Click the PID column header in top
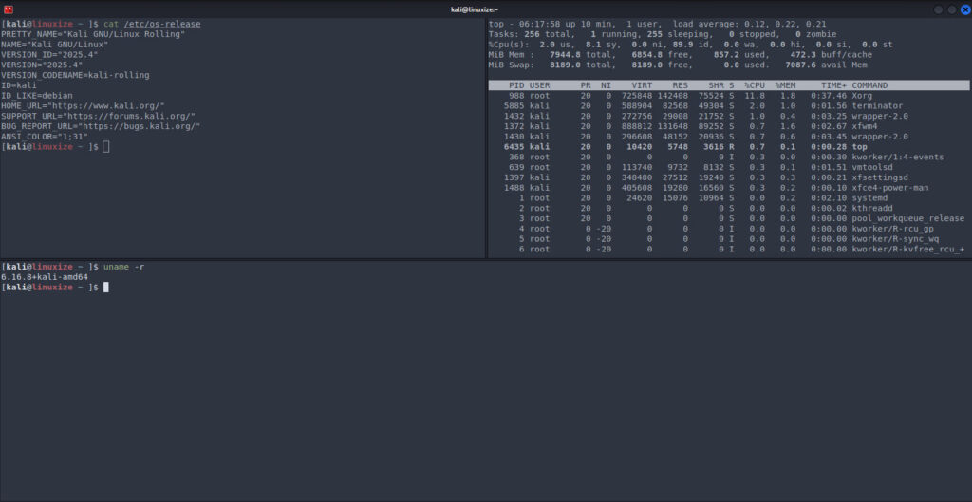Image resolution: width=972 pixels, height=502 pixels. click(516, 85)
